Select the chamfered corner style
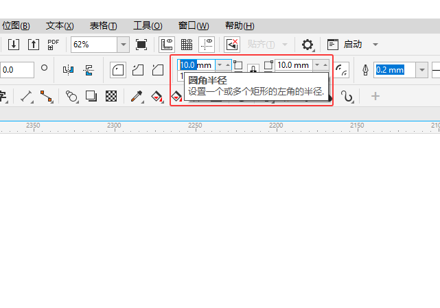 point(158,70)
